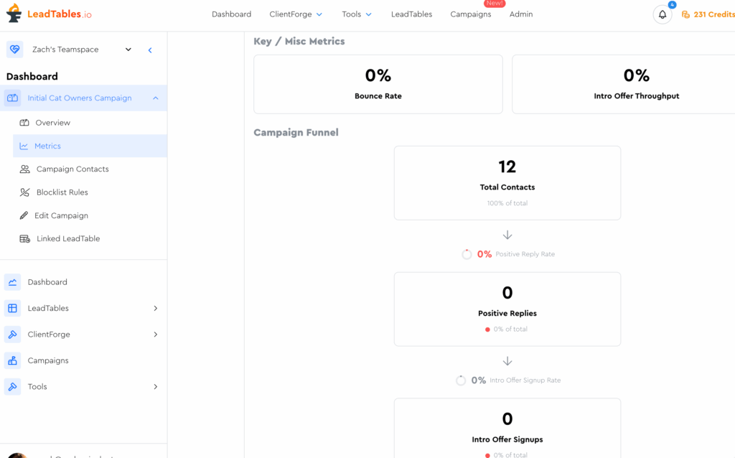735x458 pixels.
Task: Open the Tools dropdown in top navigation
Action: tap(357, 14)
